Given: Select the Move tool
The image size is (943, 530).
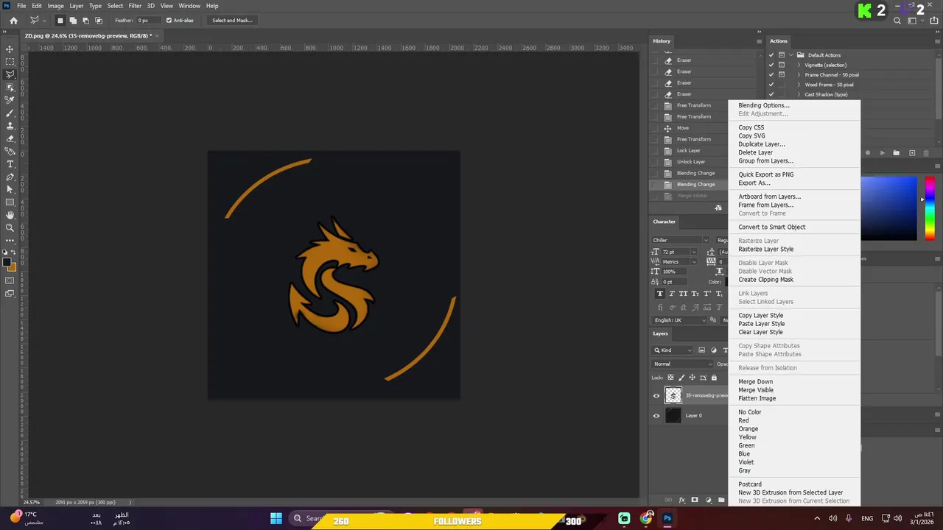Looking at the screenshot, I should click(10, 49).
